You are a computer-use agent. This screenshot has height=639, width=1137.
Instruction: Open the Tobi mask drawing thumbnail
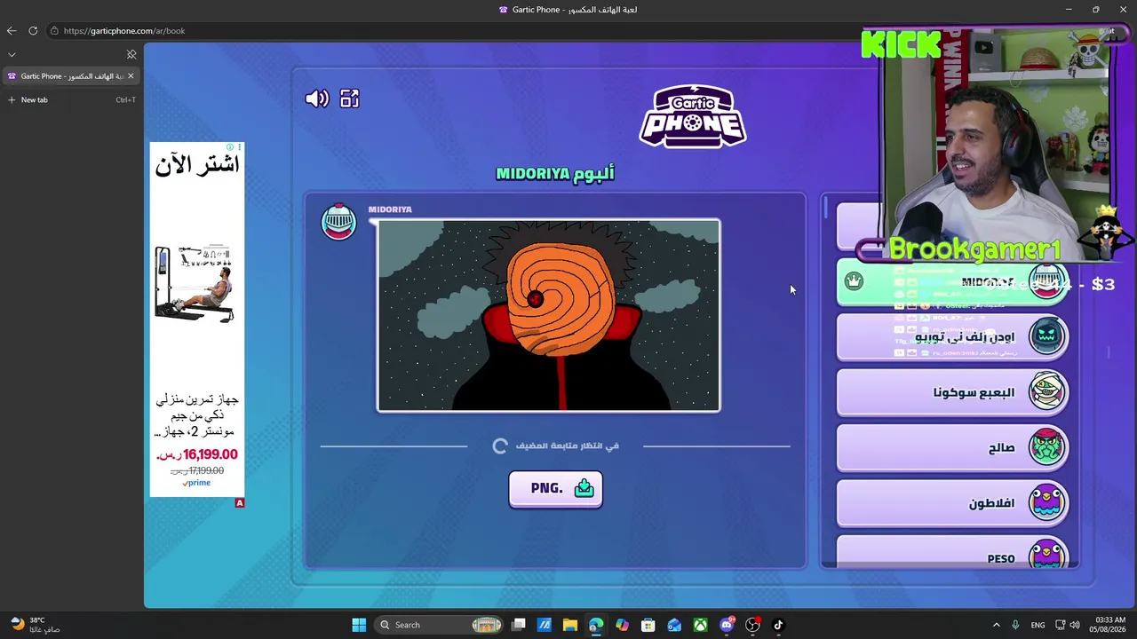[x=549, y=315]
